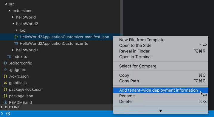Expand the helloWorld3 folder arrow
This screenshot has height=117, width=214.
click(x=13, y=50)
